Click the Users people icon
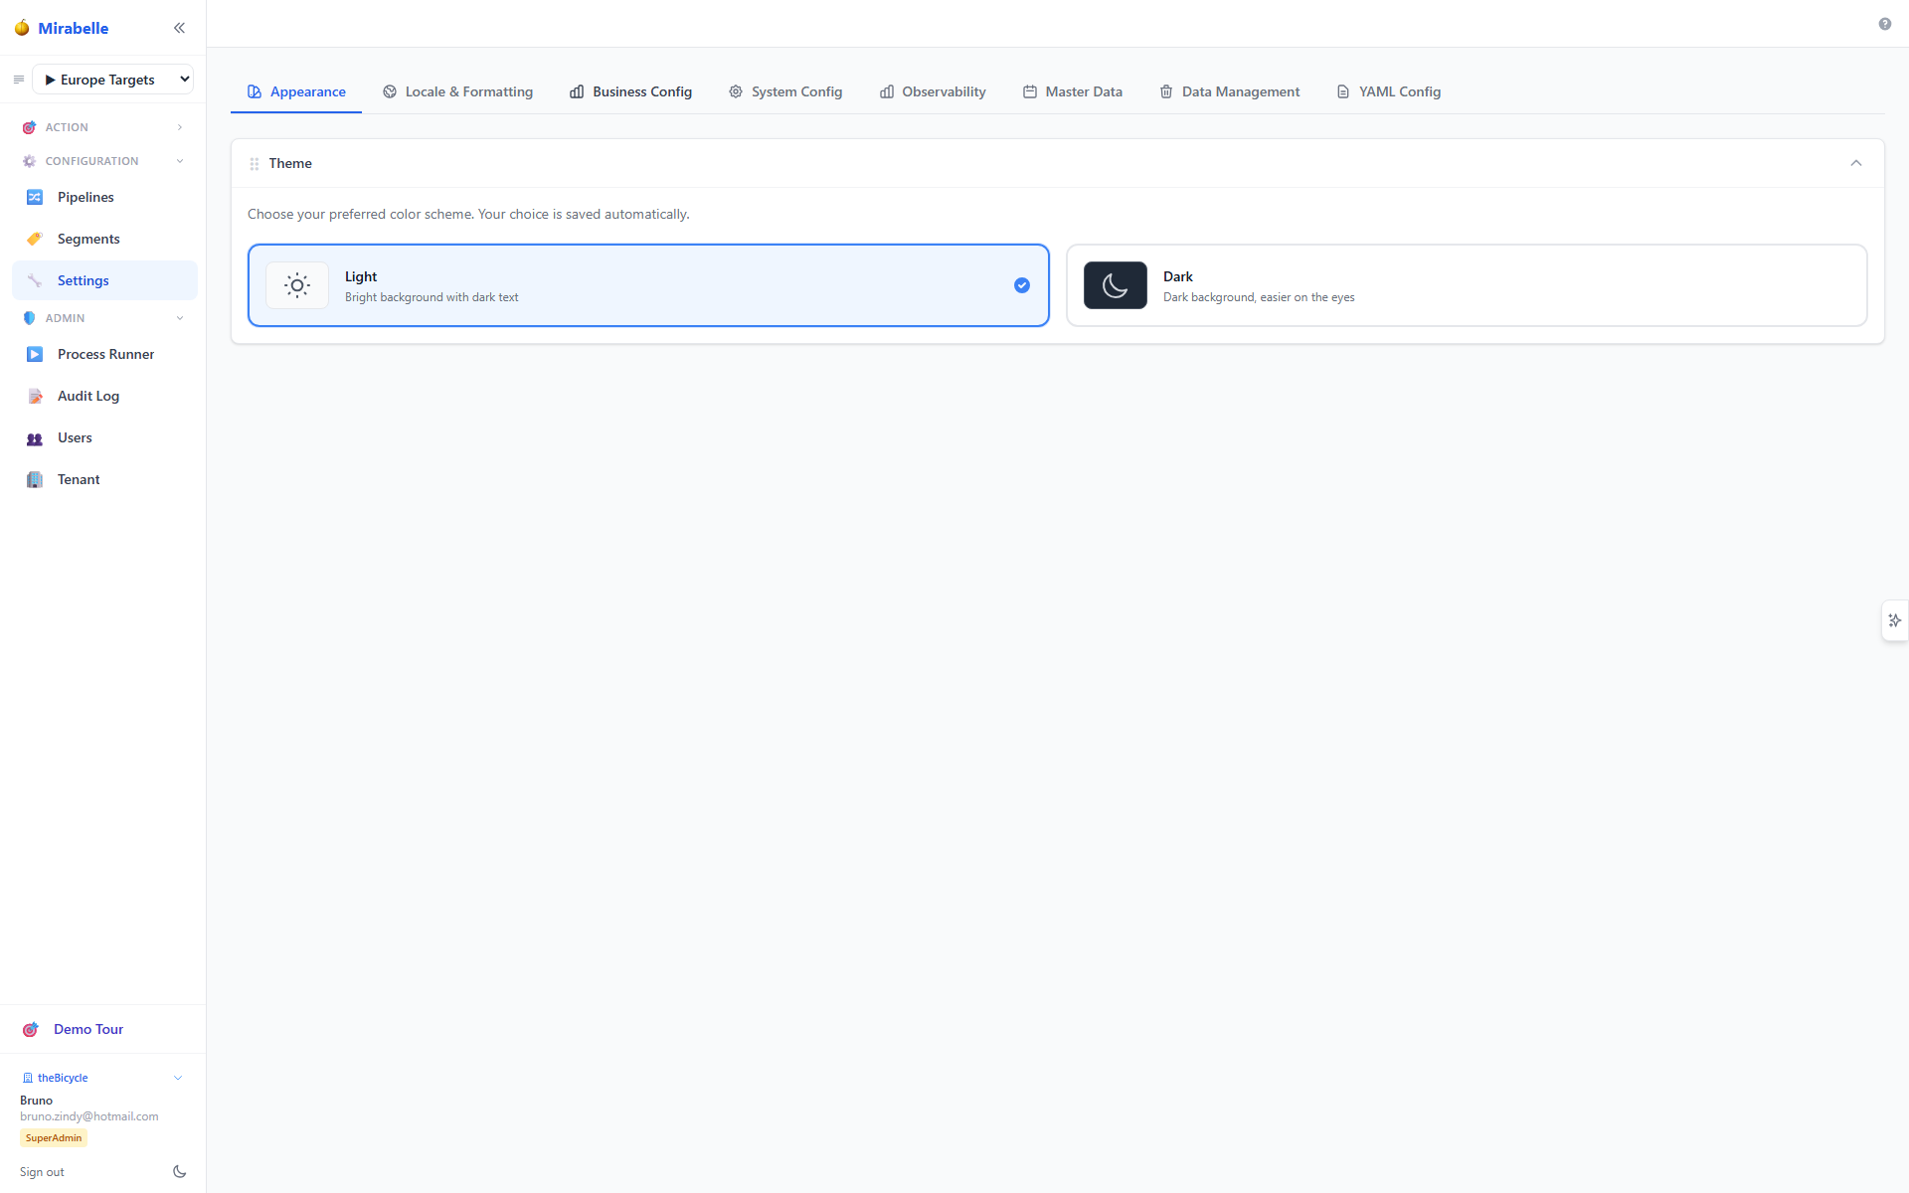 click(35, 438)
